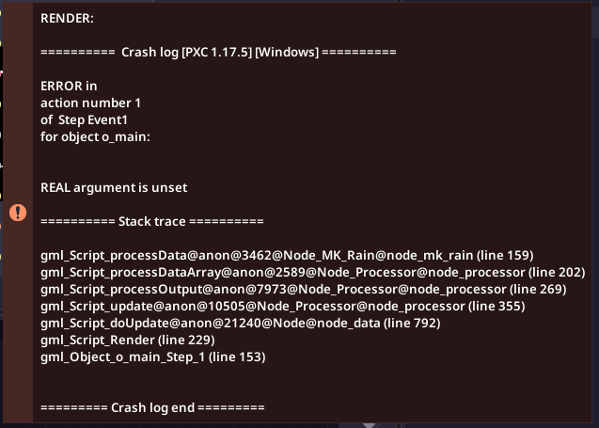Viewport: 599px width, 428px height.
Task: Click the Stack trace divider line
Action: [151, 221]
